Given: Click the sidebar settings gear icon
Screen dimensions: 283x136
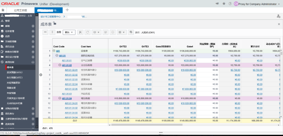Looking at the screenshot, I should point(41,75).
